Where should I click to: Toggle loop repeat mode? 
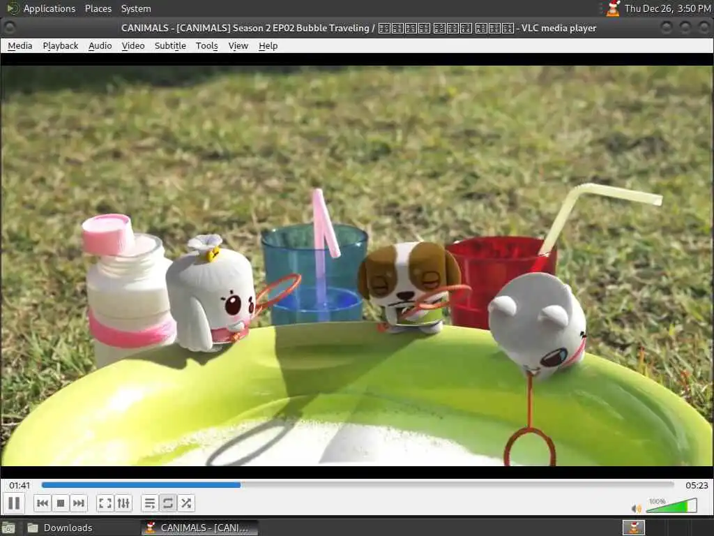coord(167,503)
